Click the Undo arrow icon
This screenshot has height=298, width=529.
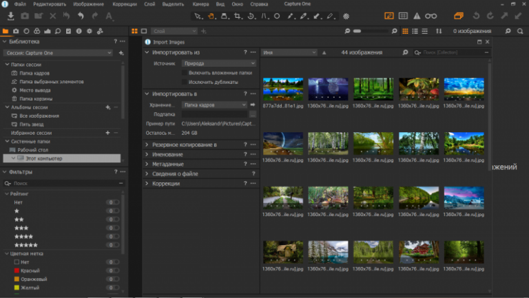tap(81, 16)
